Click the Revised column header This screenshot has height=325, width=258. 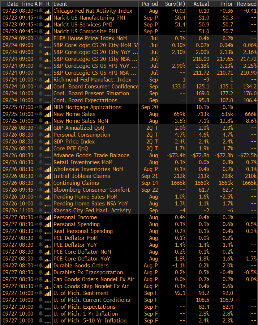pyautogui.click(x=246, y=4)
